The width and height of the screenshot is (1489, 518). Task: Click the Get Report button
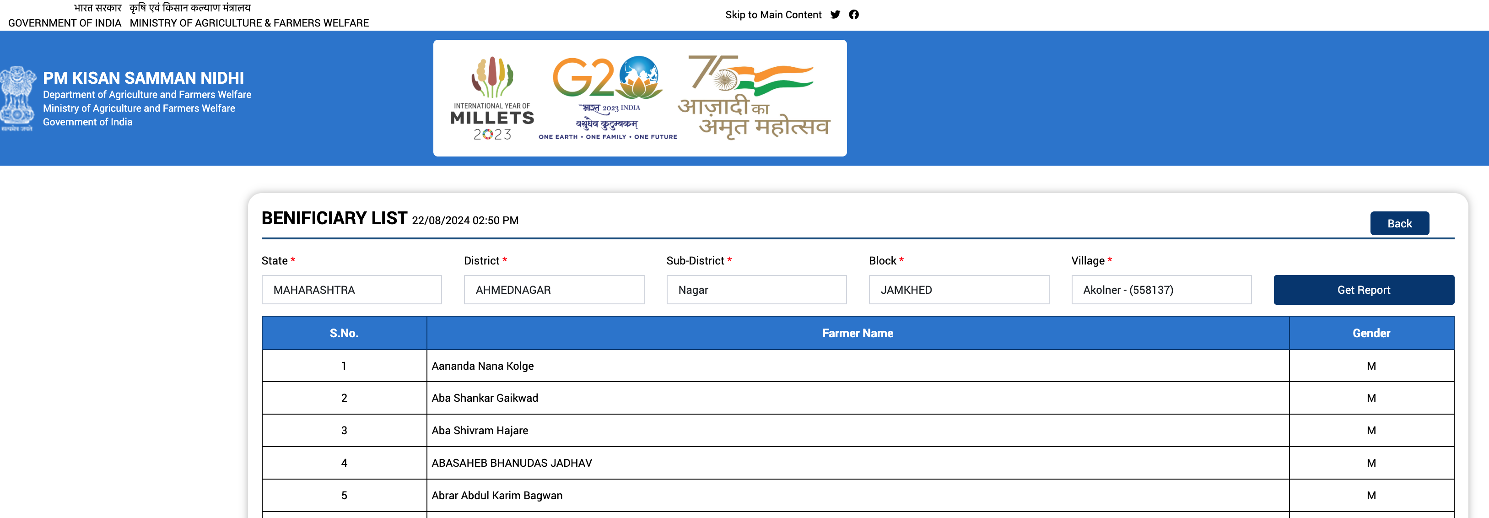(x=1364, y=290)
